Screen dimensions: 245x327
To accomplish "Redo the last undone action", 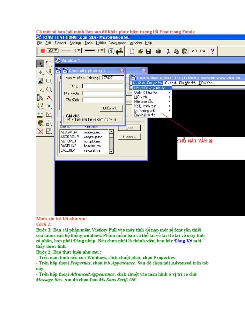I will [202, 51].
